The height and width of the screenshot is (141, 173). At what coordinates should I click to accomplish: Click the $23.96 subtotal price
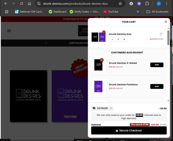pyautogui.click(x=155, y=125)
